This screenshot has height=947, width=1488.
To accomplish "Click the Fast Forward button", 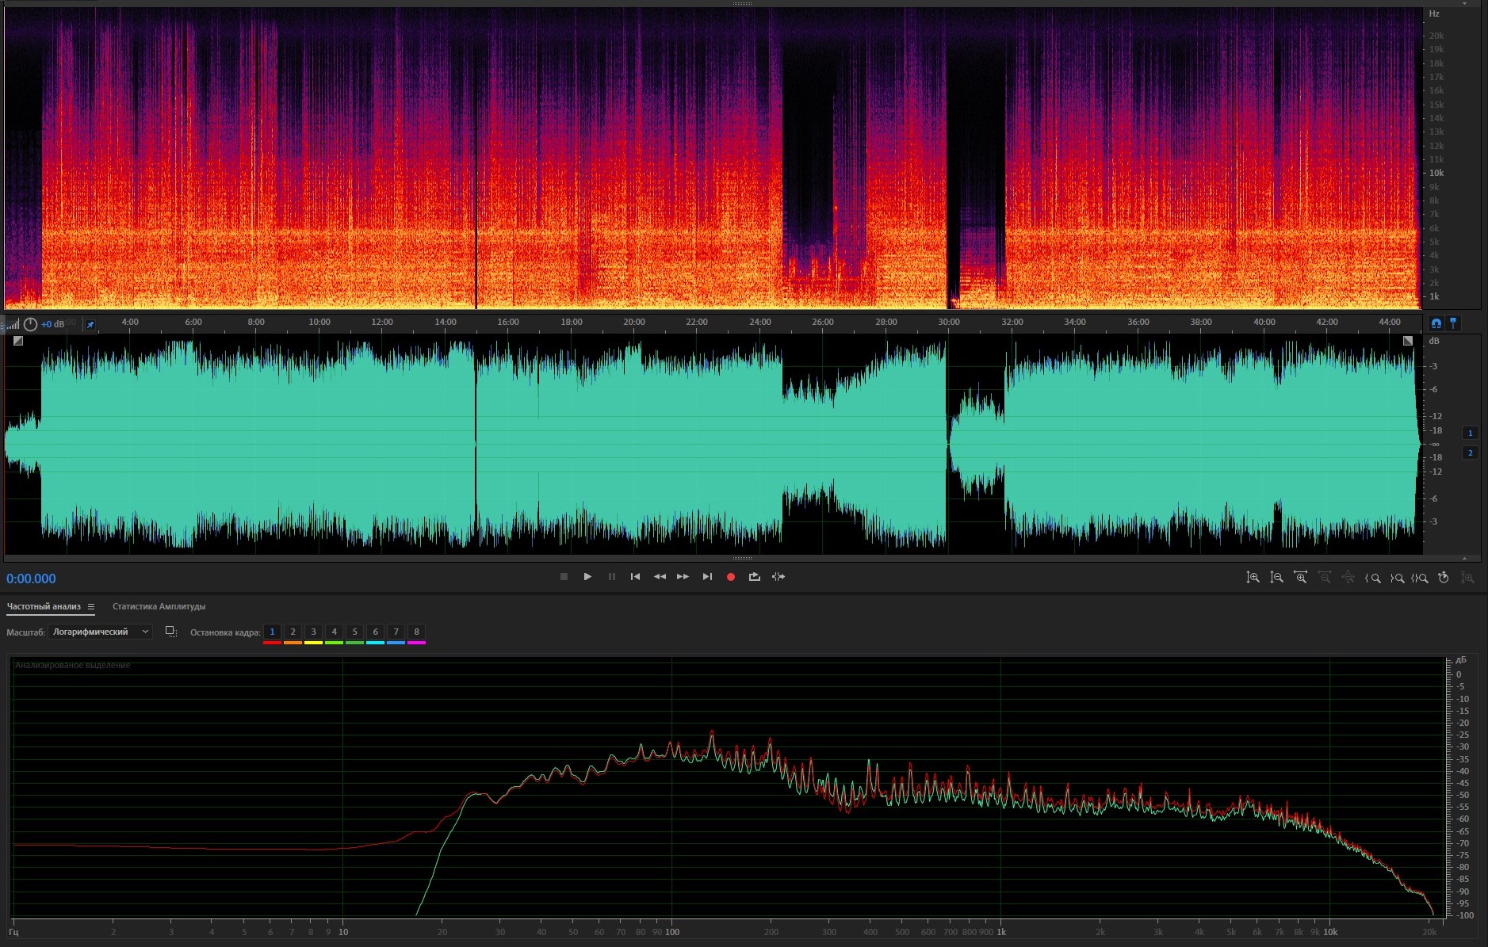I will tap(683, 577).
